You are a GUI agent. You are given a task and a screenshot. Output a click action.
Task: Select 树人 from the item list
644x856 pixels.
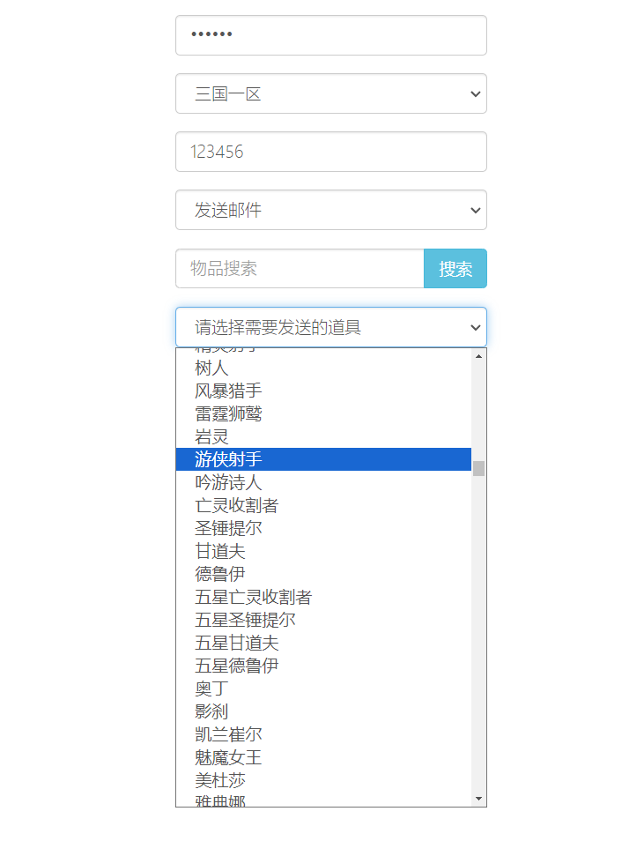coord(211,368)
